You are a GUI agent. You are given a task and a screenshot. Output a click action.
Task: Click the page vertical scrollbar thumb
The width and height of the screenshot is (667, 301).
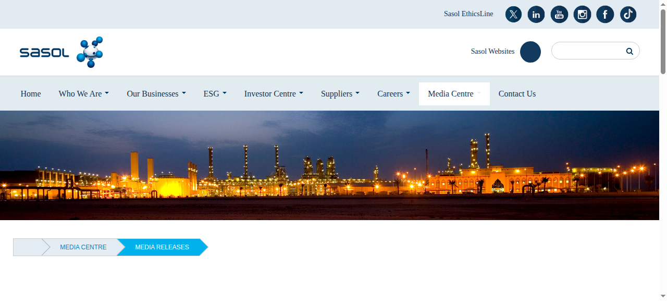point(663,41)
